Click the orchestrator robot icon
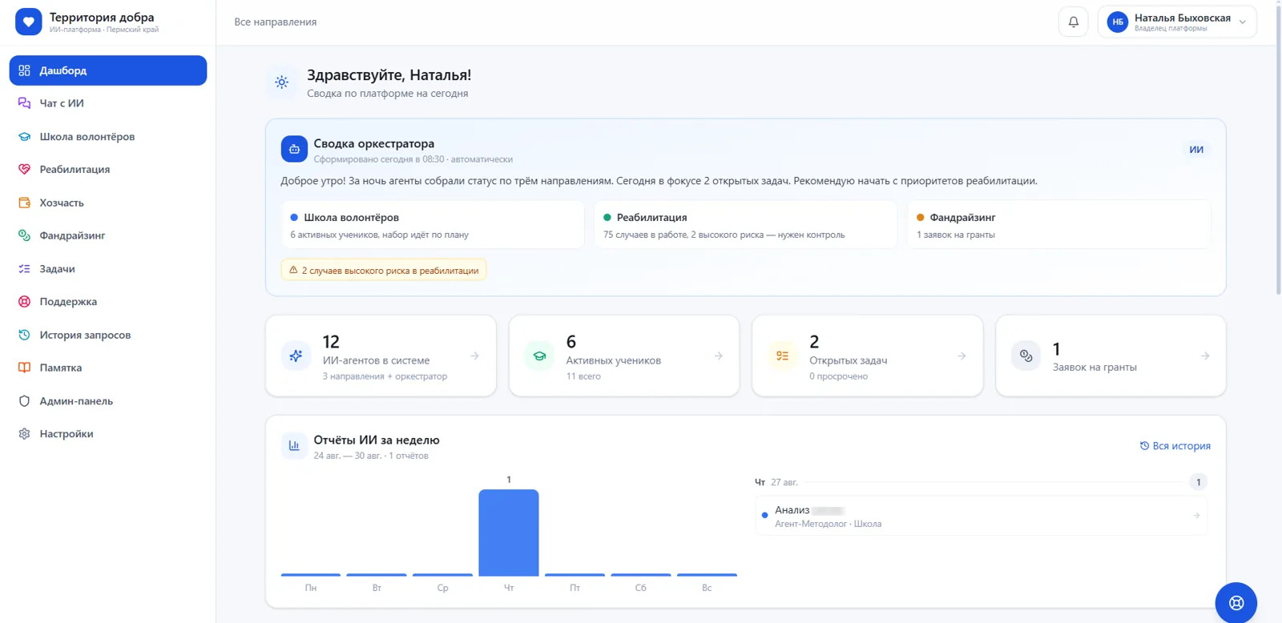 pos(294,149)
